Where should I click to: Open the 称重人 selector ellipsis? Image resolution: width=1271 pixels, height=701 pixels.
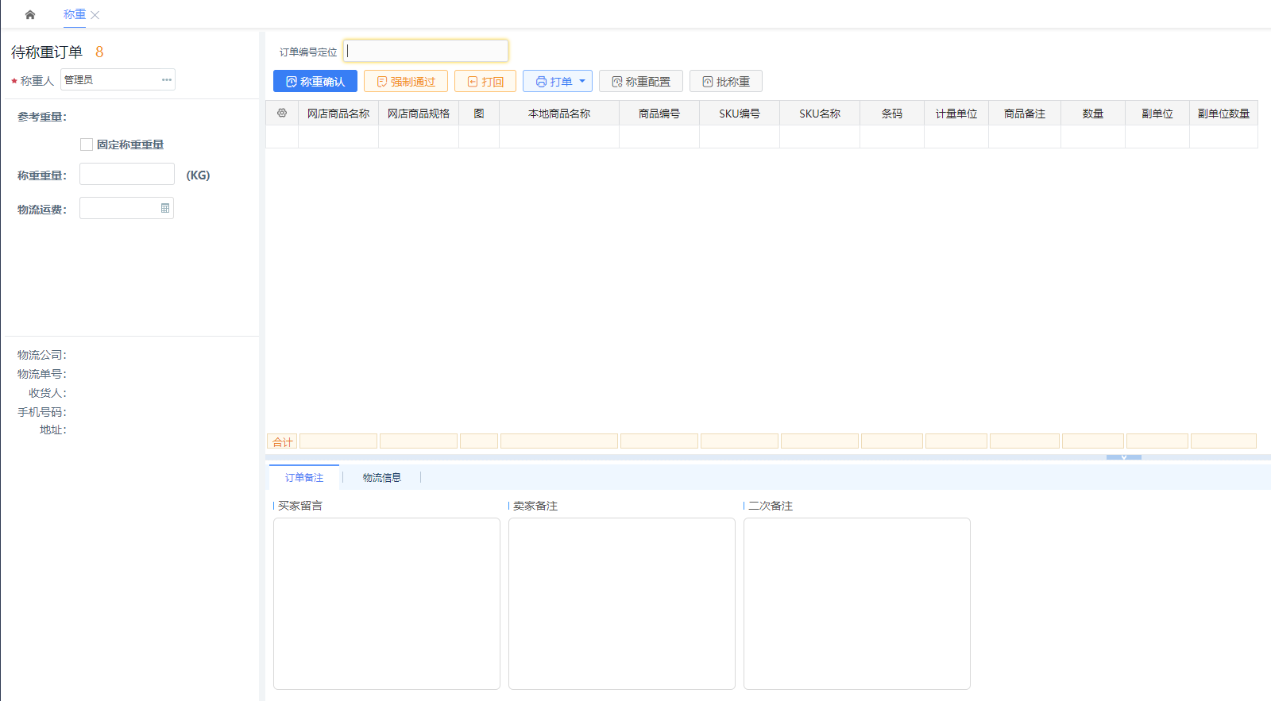[x=167, y=79]
